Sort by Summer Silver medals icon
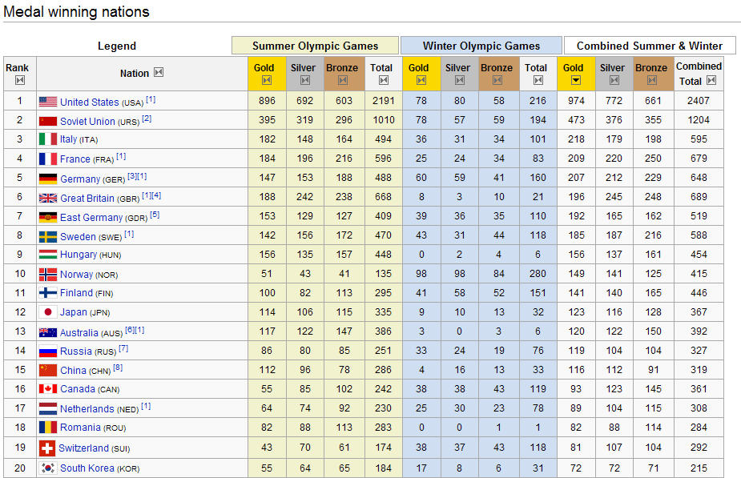Image resolution: width=741 pixels, height=478 pixels. [x=305, y=80]
